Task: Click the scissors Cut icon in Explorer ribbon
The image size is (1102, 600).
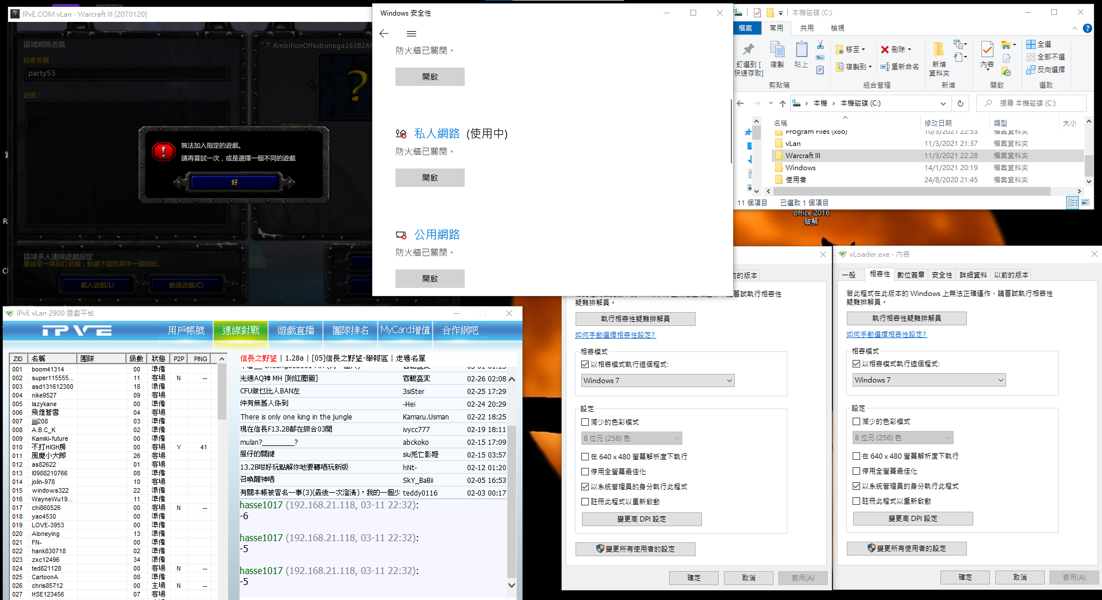Action: 820,45
